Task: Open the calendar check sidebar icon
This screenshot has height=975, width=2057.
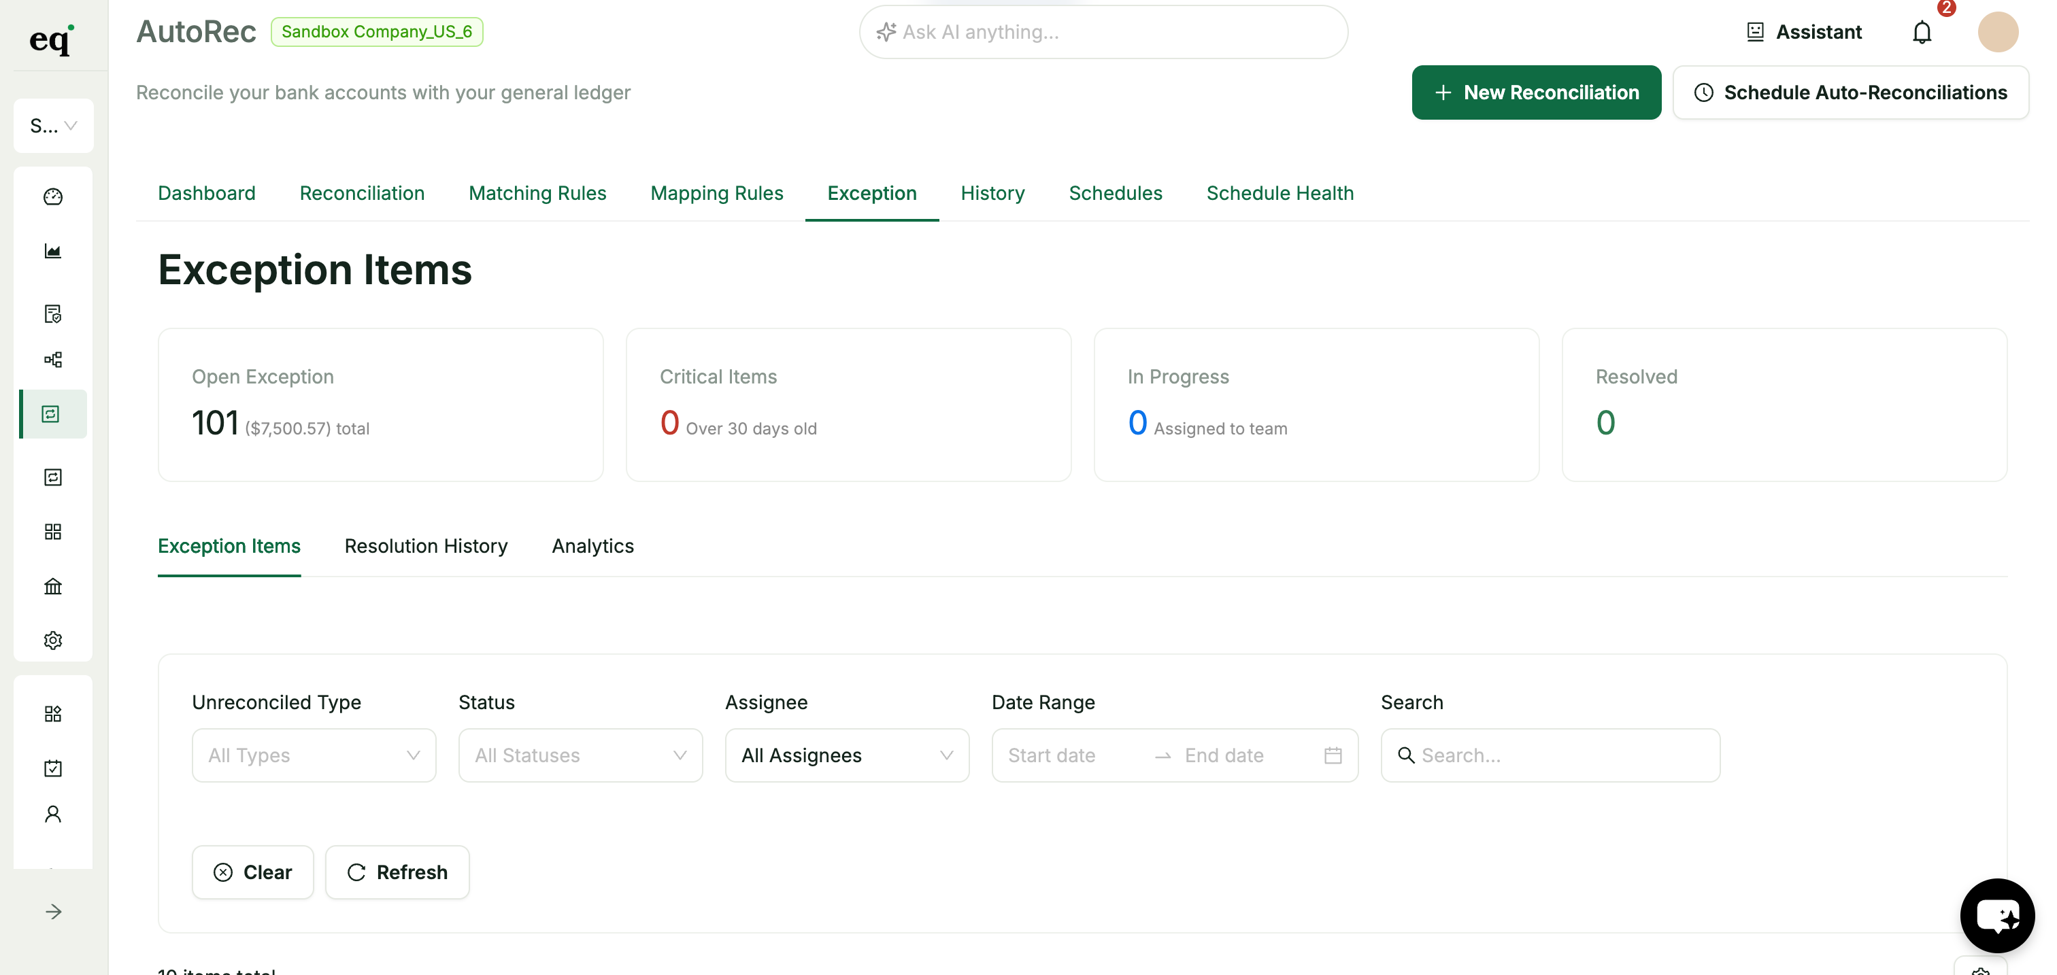Action: click(52, 768)
